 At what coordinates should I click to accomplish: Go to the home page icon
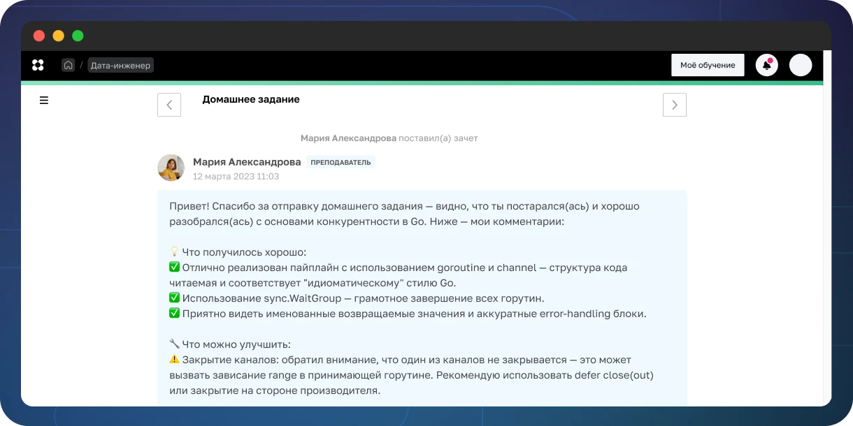click(68, 65)
